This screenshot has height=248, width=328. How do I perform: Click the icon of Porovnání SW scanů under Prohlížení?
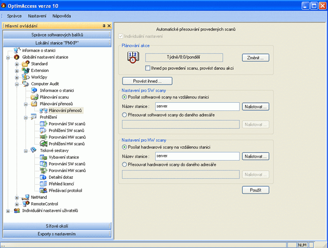click(x=44, y=124)
